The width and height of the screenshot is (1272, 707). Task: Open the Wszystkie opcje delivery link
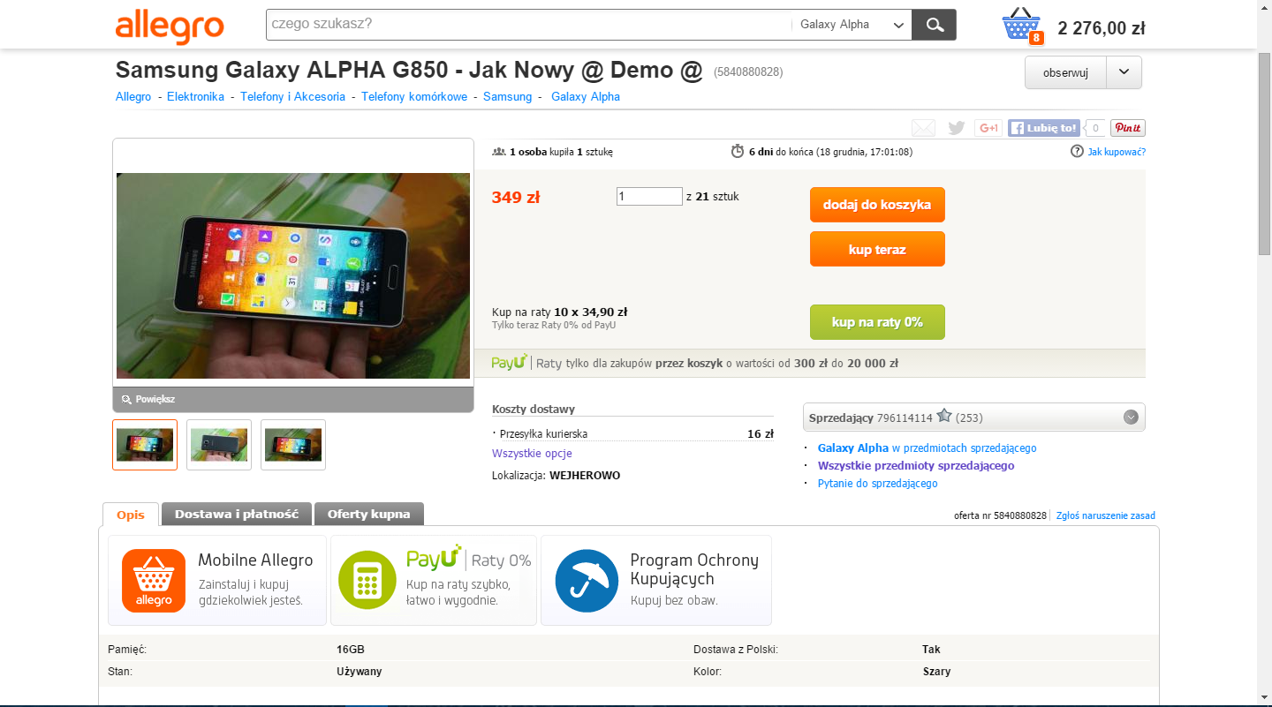pos(532,454)
